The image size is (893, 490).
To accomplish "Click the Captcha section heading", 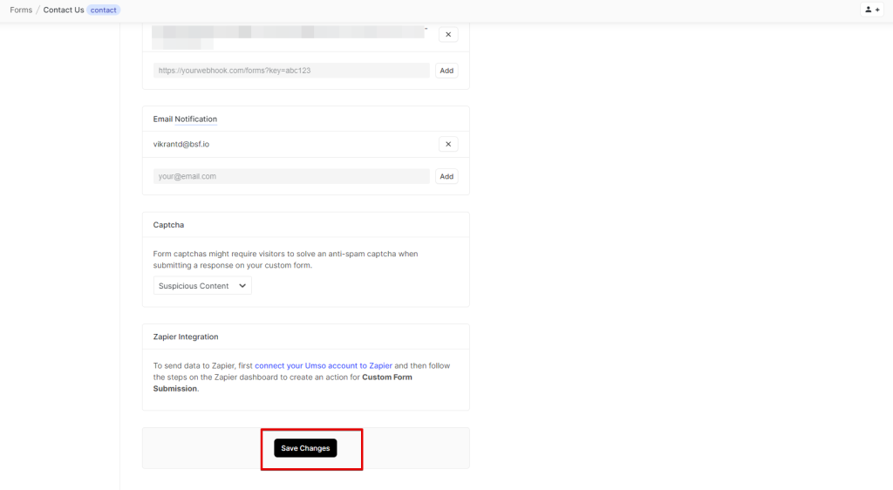I will (x=168, y=225).
